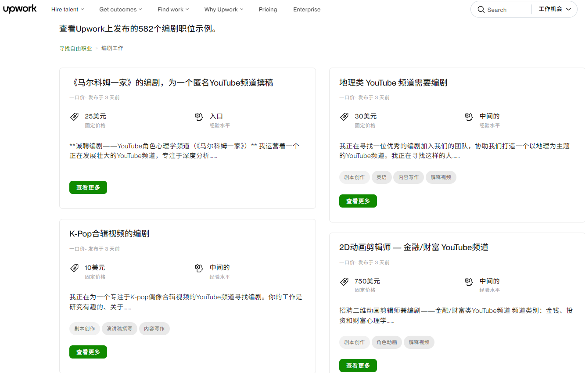Click 查看更多 in K-Pop合辑视频 card
The width and height of the screenshot is (585, 373).
tap(88, 352)
